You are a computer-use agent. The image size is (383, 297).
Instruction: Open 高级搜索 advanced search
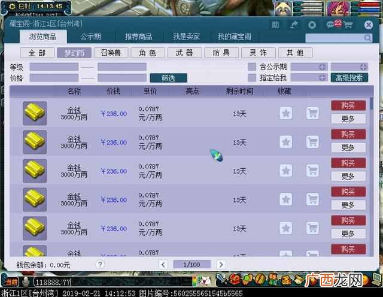click(x=349, y=78)
